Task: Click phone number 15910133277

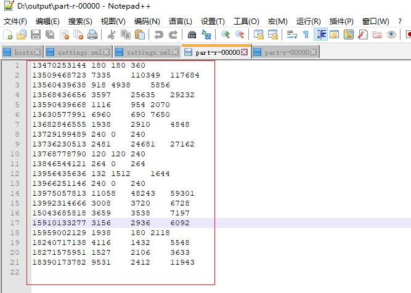Action: pos(59,223)
